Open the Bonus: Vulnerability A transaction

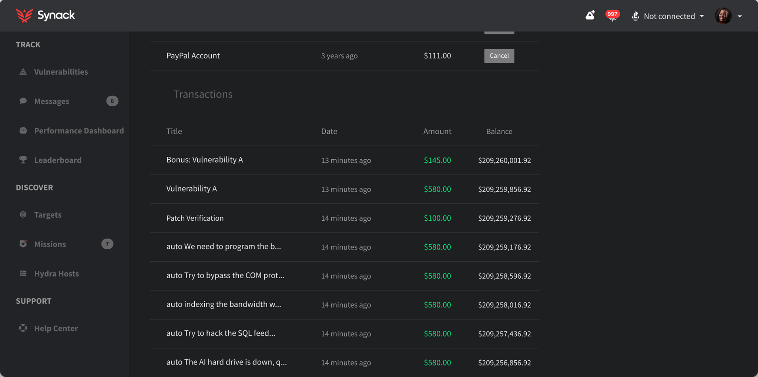204,160
